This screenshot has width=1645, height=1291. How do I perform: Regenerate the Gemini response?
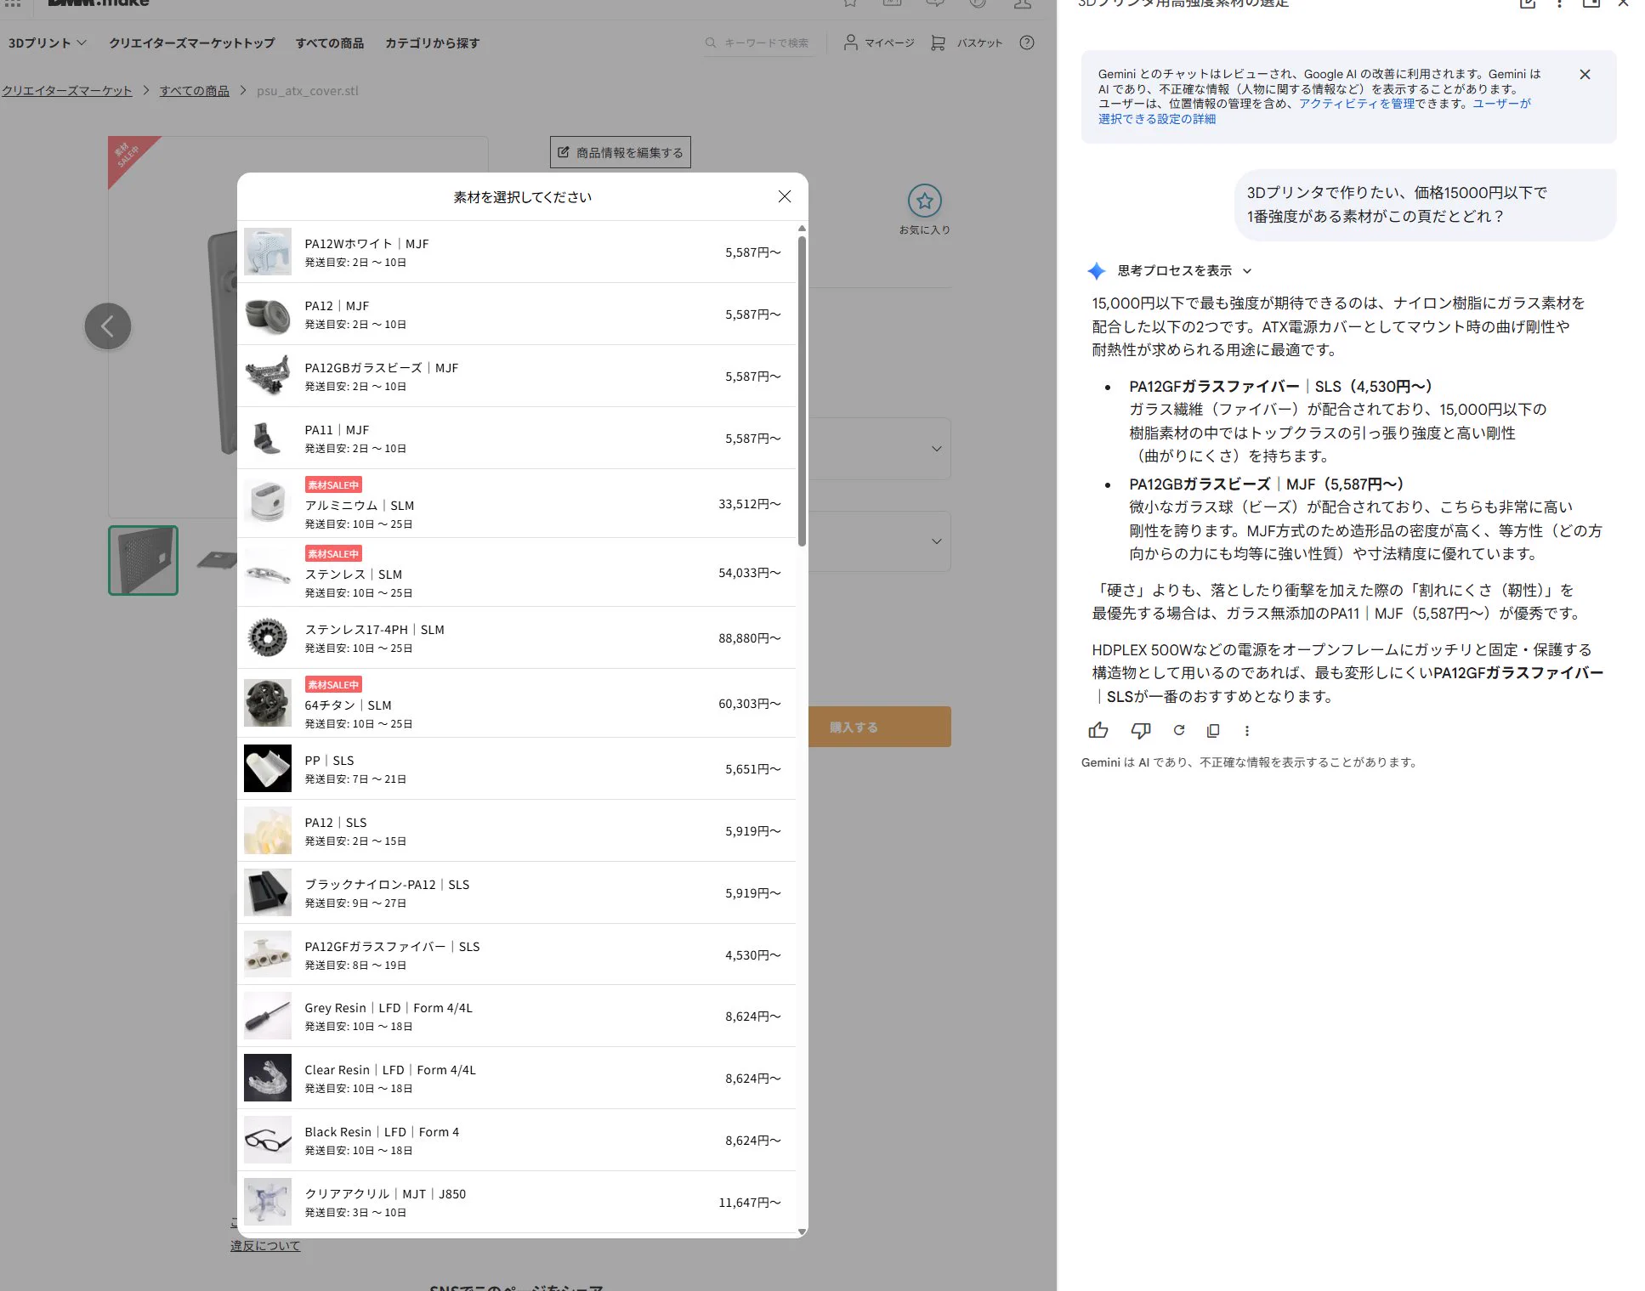tap(1178, 730)
